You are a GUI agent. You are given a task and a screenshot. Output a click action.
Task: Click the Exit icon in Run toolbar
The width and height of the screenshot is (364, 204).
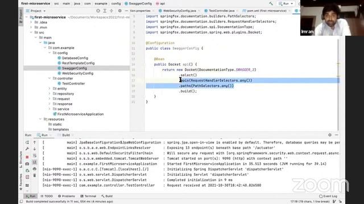pos(27,177)
